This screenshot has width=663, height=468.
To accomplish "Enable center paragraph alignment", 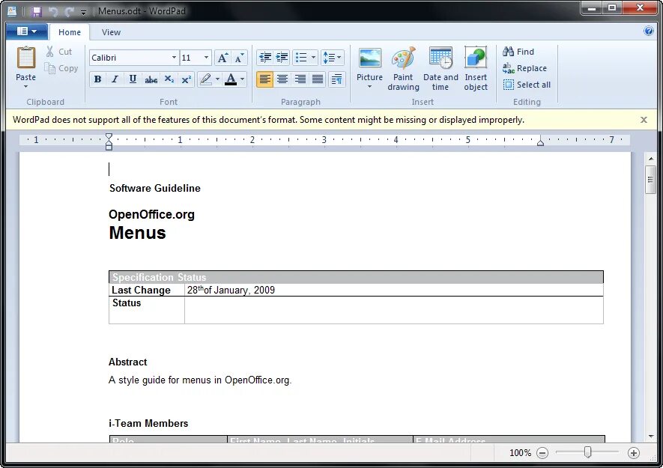I will 282,79.
